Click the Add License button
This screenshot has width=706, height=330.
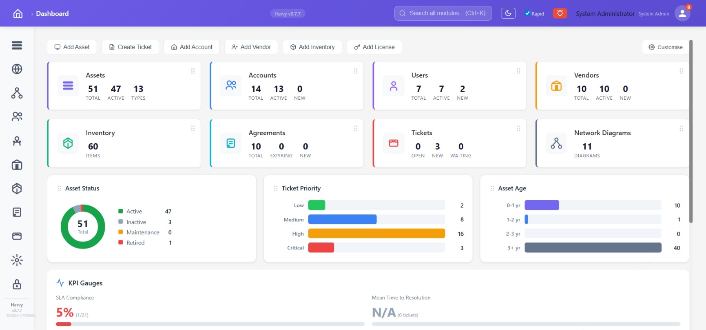coord(374,47)
